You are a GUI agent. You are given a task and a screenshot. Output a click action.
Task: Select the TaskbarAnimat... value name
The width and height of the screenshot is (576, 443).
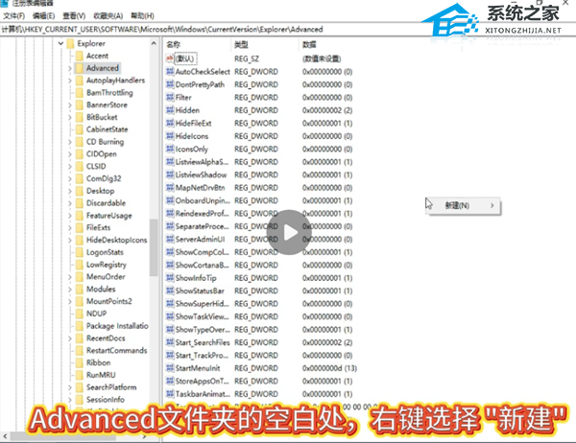pyautogui.click(x=203, y=394)
